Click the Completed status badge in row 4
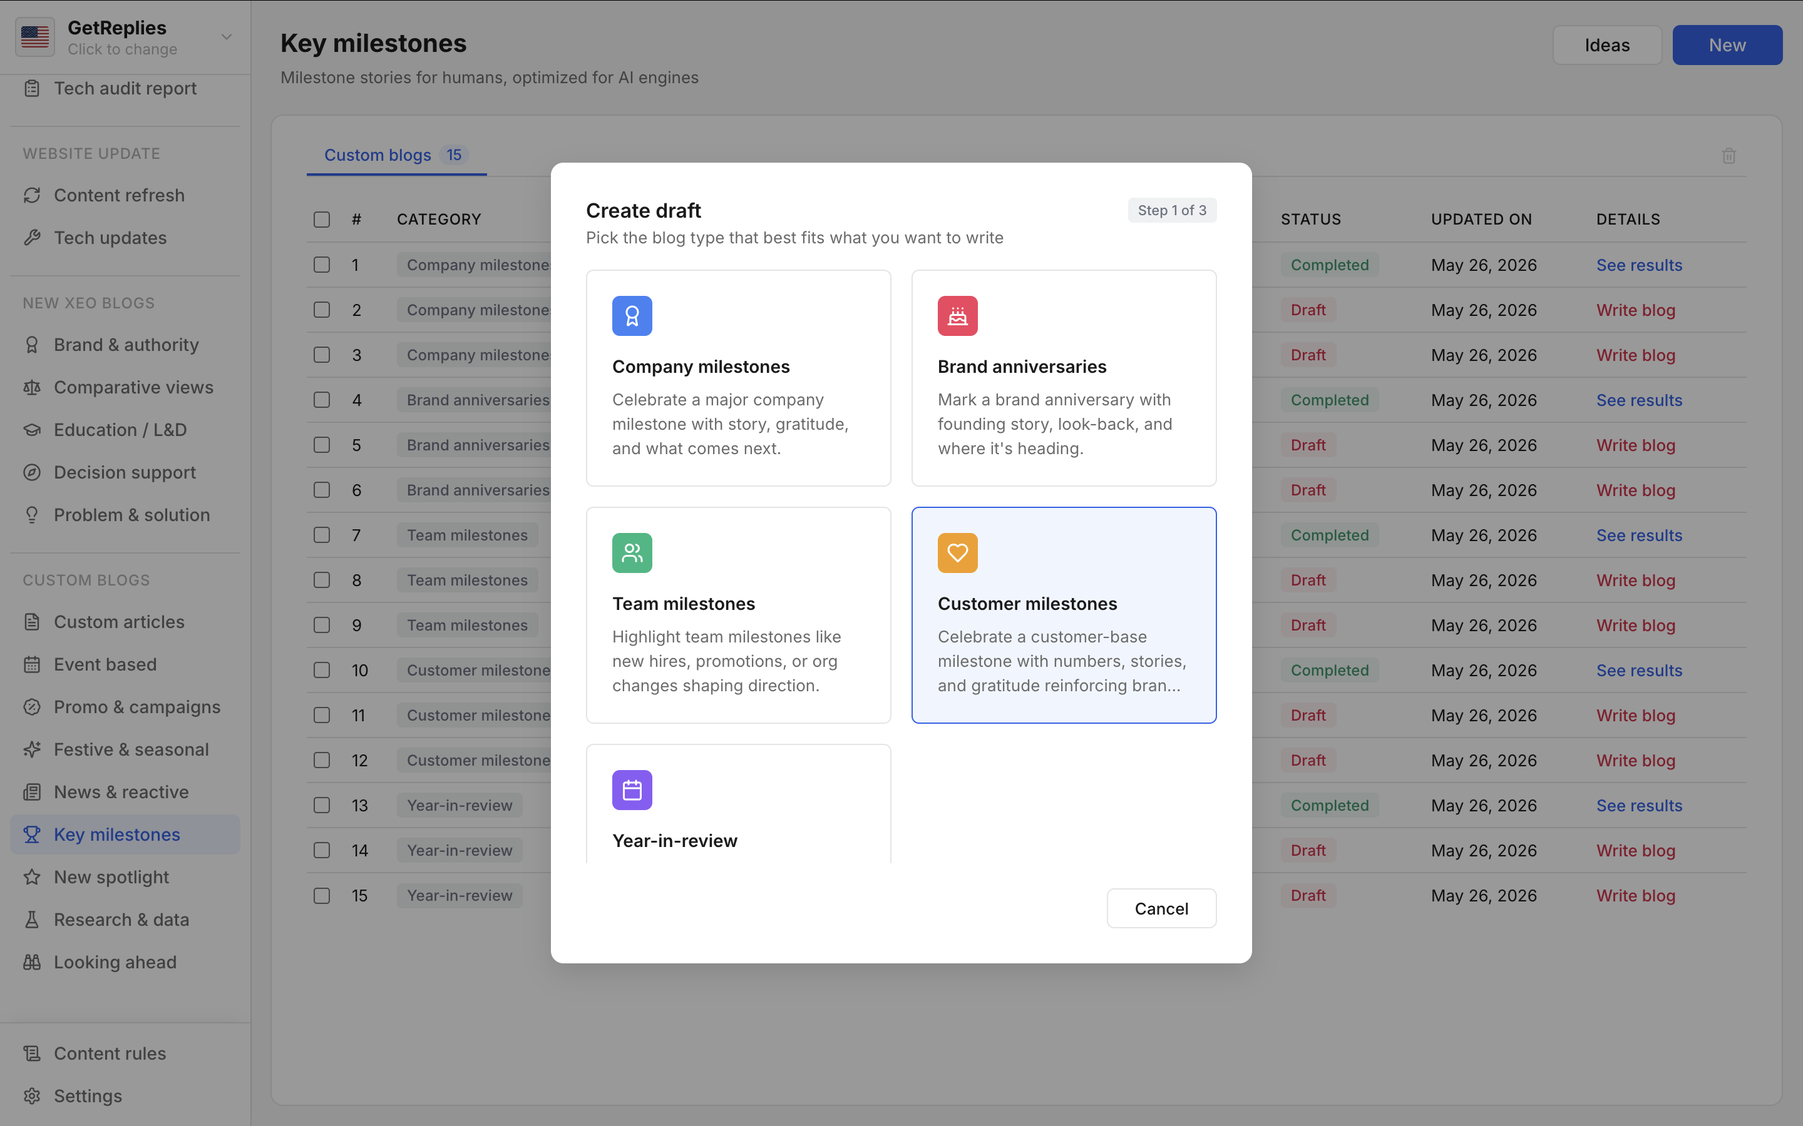This screenshot has width=1803, height=1126. 1329,400
